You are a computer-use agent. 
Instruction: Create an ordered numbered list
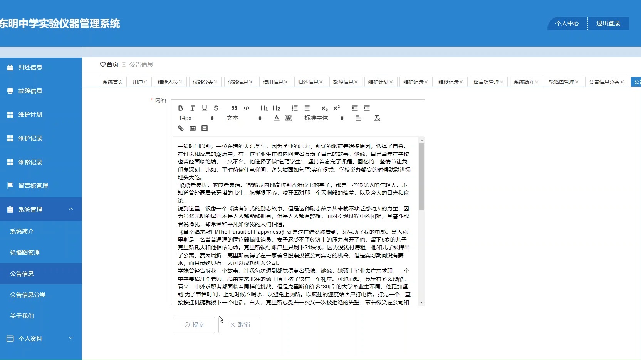point(295,108)
